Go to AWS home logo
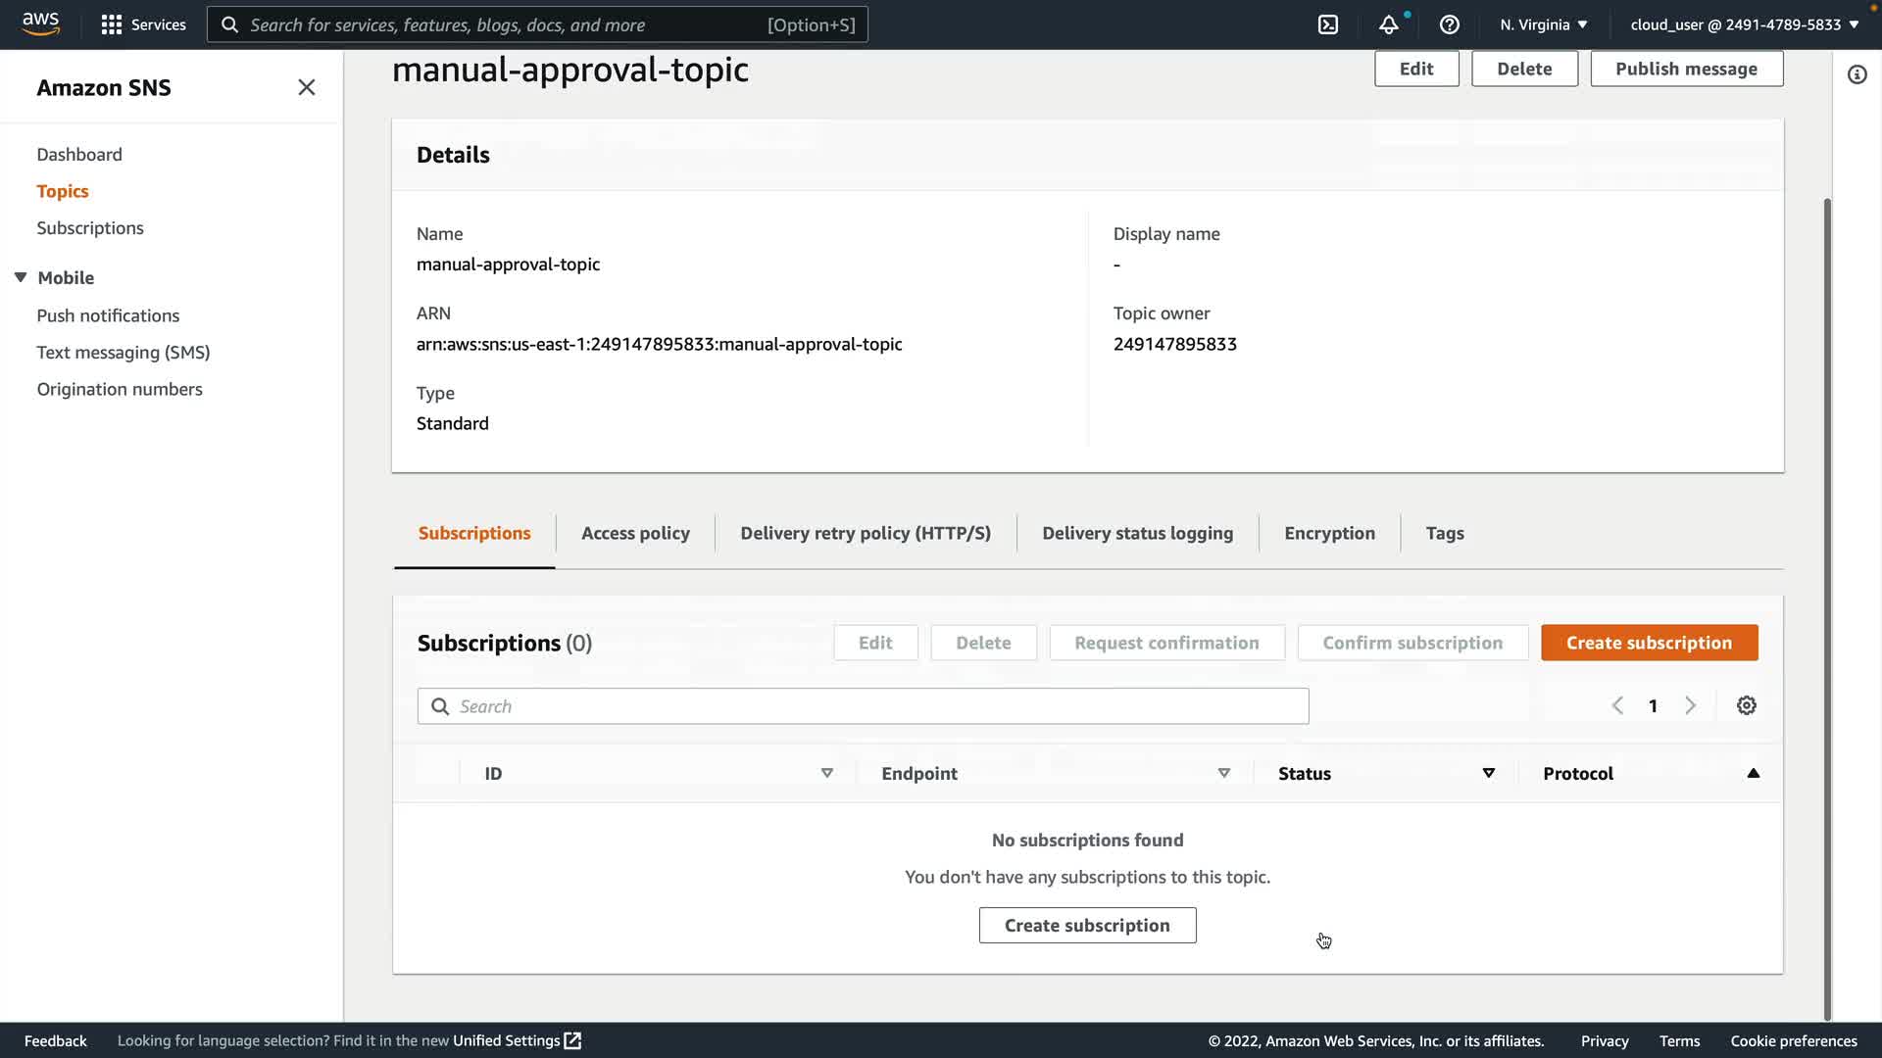The image size is (1882, 1058). pos(40,24)
